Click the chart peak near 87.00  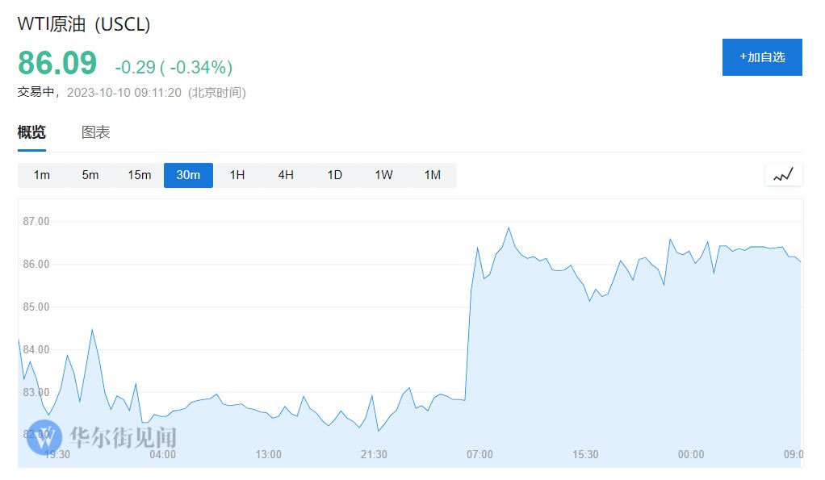coord(509,227)
